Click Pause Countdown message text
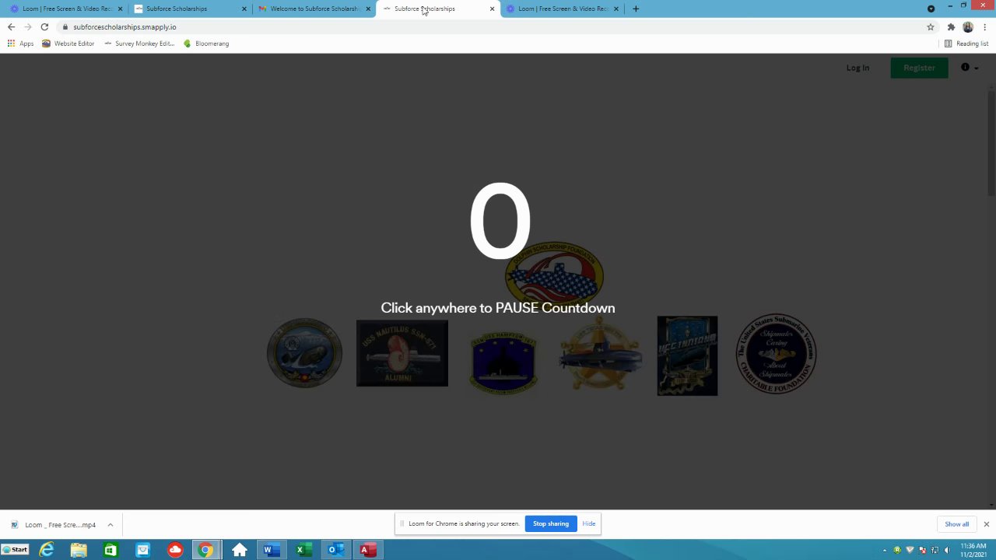 498,308
